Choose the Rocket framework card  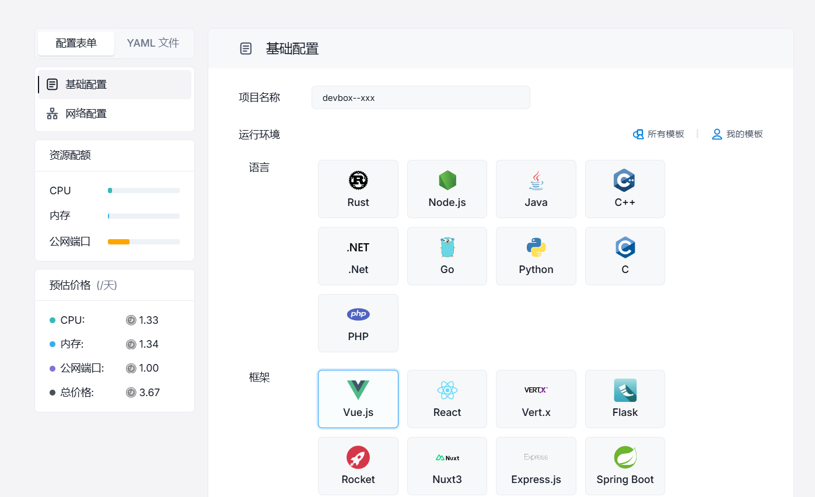pyautogui.click(x=358, y=466)
